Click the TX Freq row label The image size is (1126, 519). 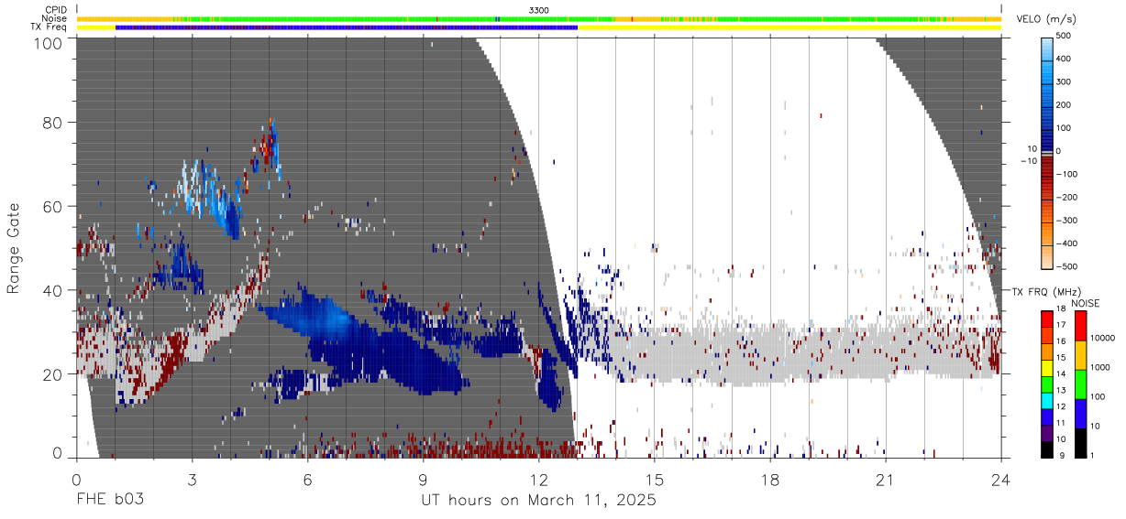(x=50, y=27)
